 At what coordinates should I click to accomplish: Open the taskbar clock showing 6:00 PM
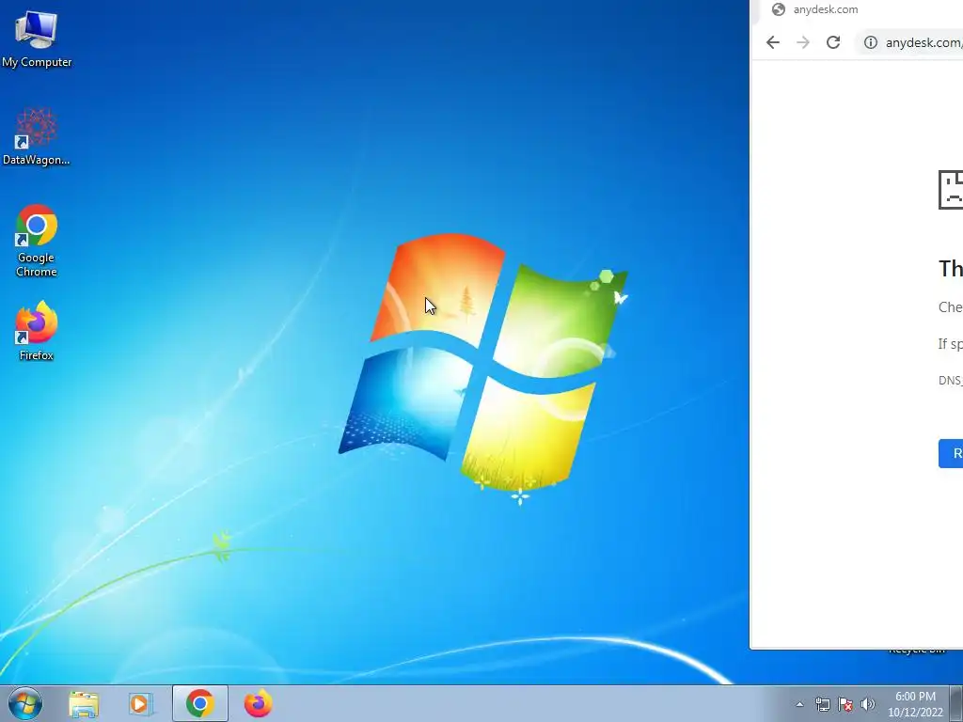[x=915, y=704]
